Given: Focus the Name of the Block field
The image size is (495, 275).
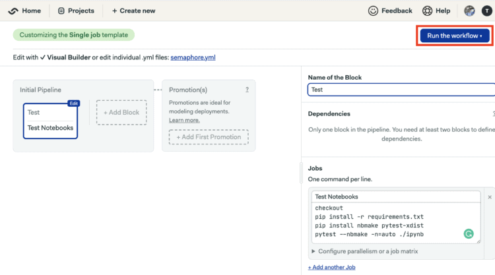Looking at the screenshot, I should point(401,90).
